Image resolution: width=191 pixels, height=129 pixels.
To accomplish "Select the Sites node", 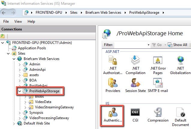I will (22, 53).
